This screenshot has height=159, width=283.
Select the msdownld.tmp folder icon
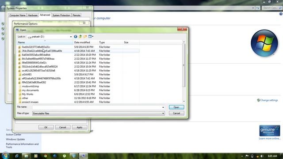19,87
